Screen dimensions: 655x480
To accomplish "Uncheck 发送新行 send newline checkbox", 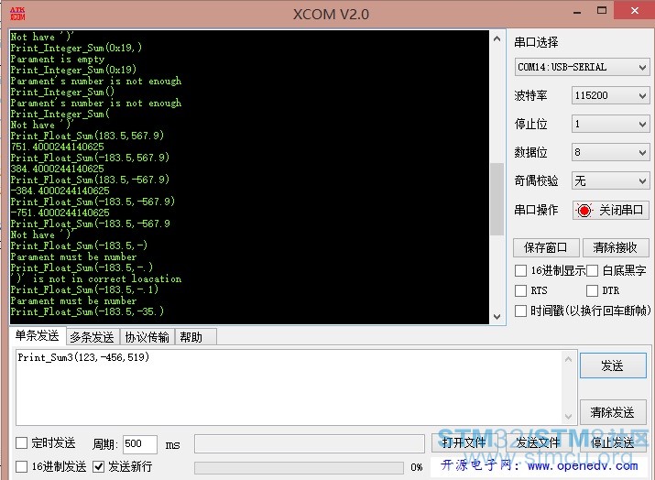I will 99,466.
